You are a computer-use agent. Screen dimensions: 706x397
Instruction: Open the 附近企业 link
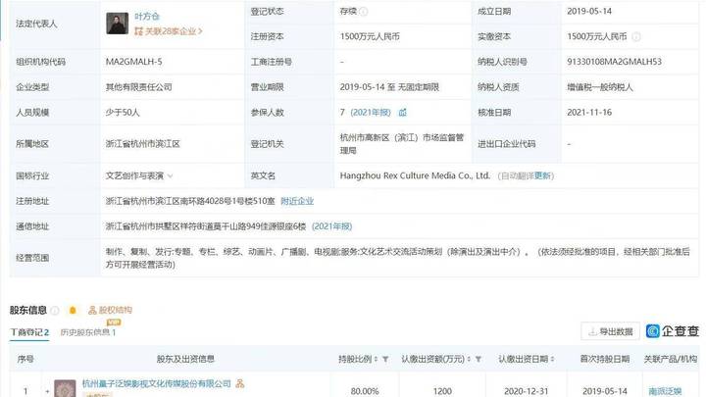[297, 201]
